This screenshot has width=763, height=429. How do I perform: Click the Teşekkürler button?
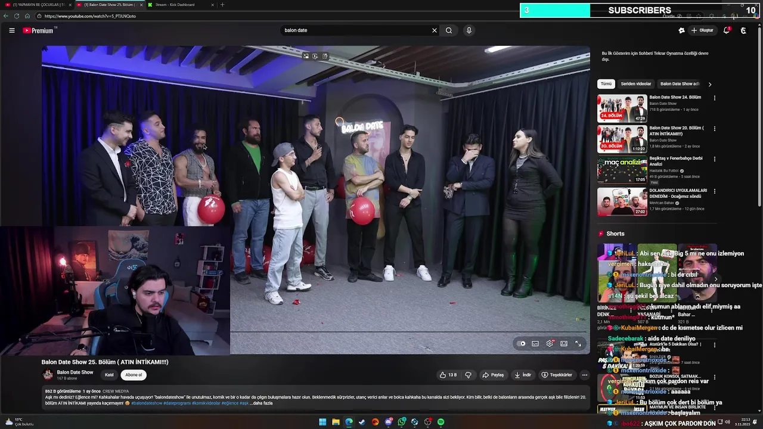tap(557, 375)
